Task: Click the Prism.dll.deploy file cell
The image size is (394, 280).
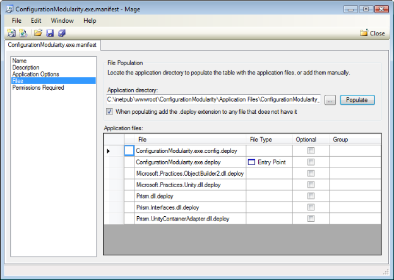Action: click(x=190, y=196)
